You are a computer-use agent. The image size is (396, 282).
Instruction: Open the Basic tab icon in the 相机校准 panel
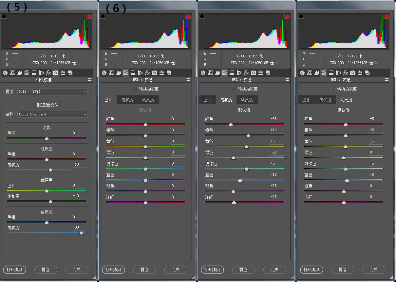(x=5, y=73)
